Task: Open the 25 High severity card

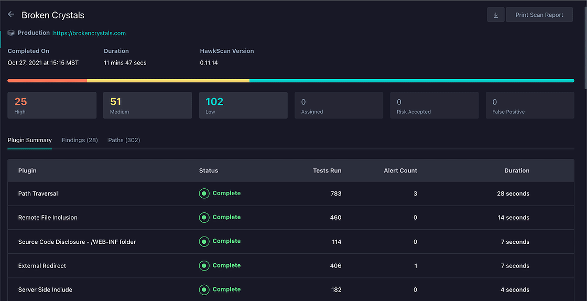Action: [52, 105]
